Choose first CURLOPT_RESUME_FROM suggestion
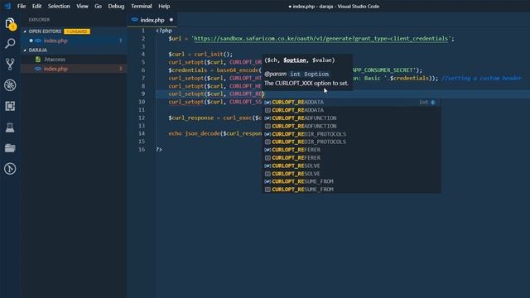 coord(351,181)
